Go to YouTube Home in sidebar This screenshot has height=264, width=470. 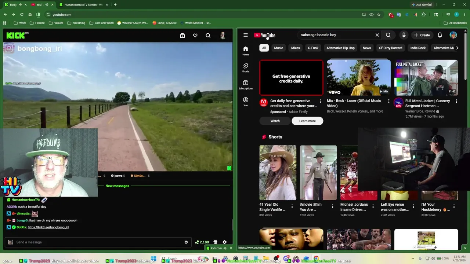coord(246,51)
